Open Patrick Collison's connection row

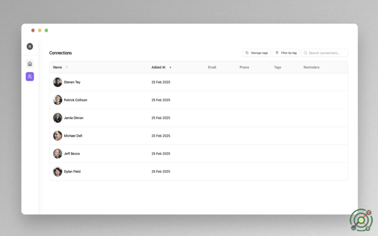[x=76, y=100]
